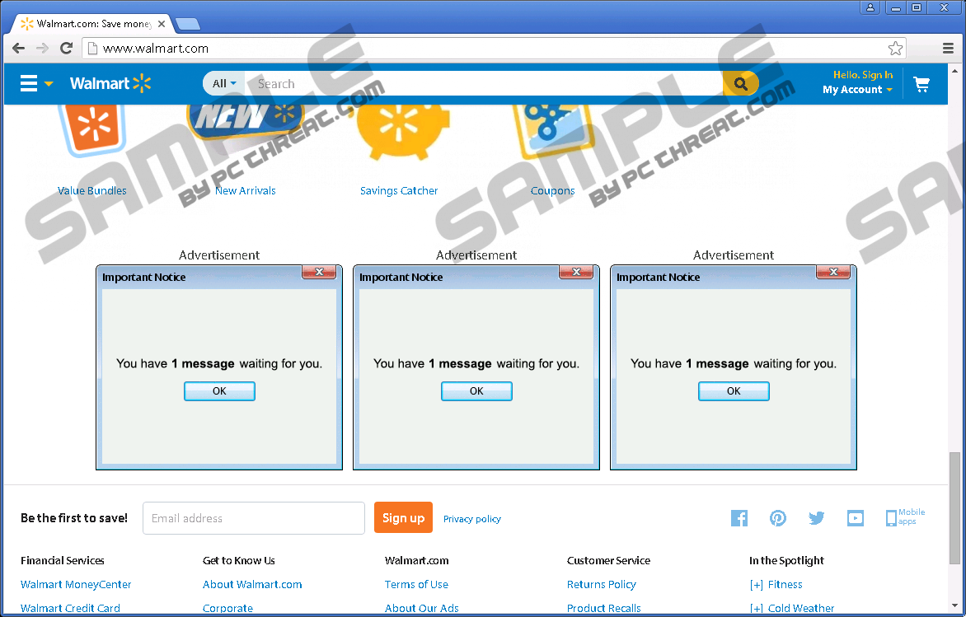Viewport: 966px width, 617px height.
Task: Click the yellow search magnifier button
Action: [x=740, y=83]
